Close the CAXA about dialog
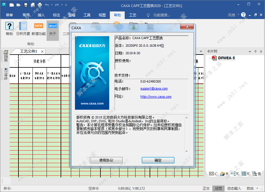 click(x=187, y=27)
